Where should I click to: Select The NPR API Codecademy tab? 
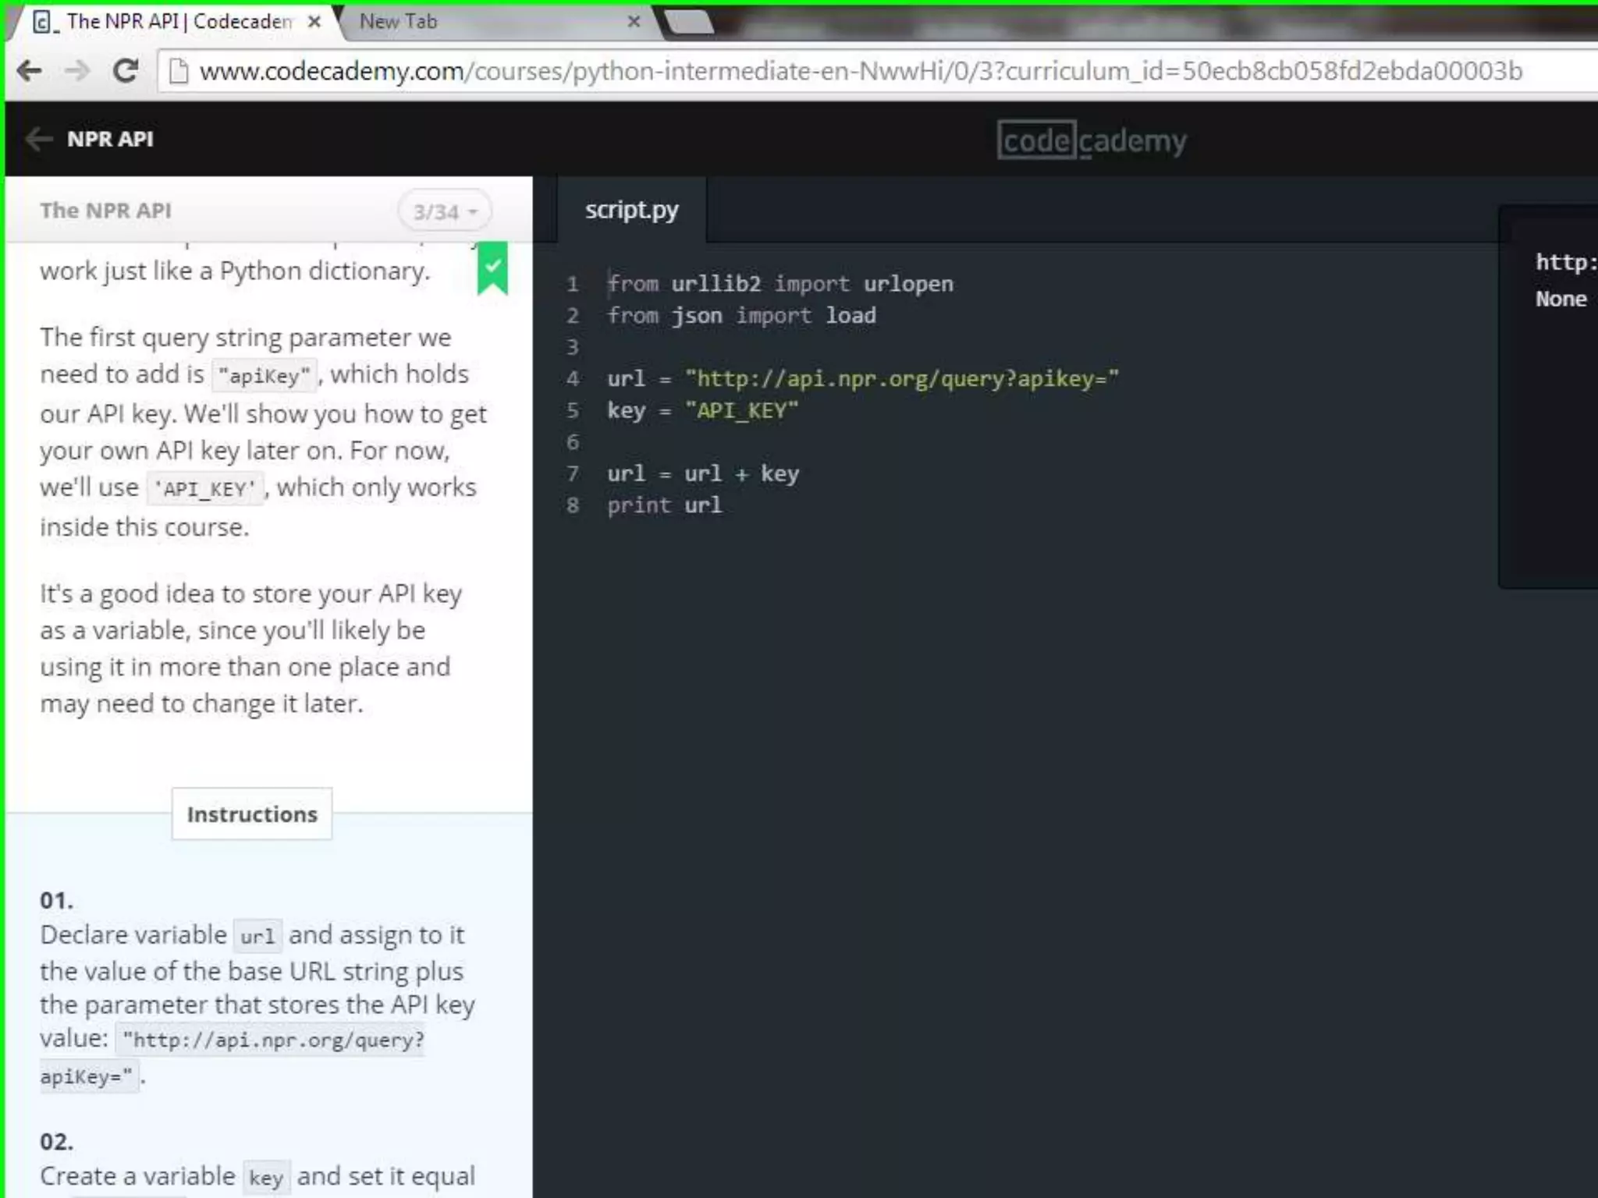click(x=176, y=22)
